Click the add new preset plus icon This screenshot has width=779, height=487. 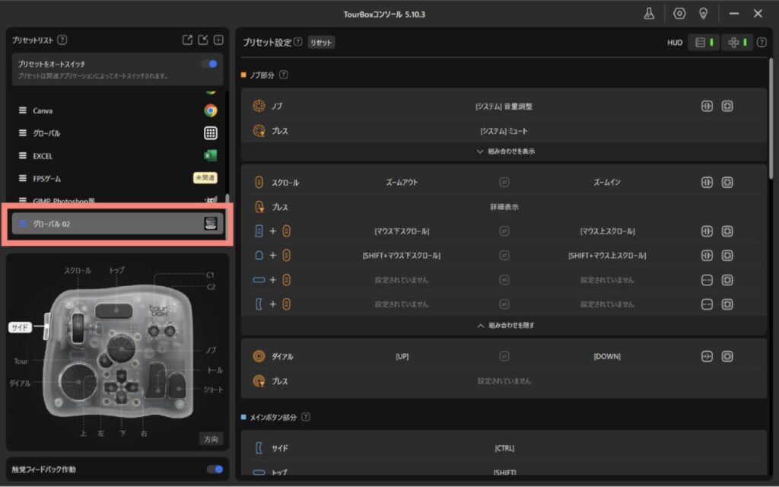point(218,40)
